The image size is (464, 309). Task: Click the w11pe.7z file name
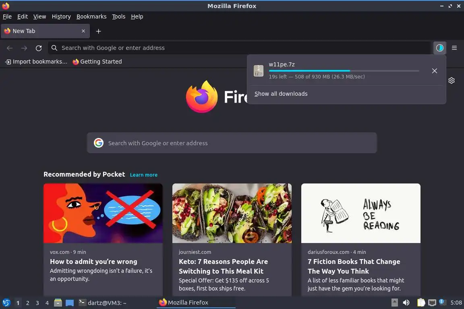tap(282, 64)
